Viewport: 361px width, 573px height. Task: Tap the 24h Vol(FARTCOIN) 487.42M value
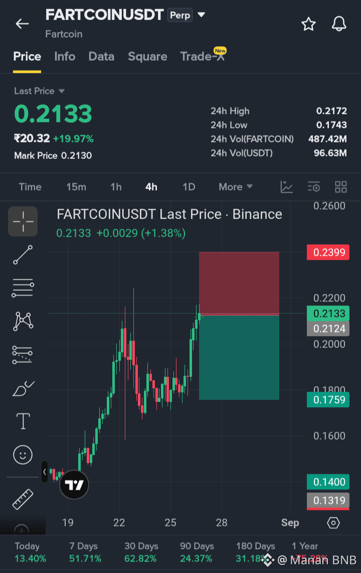[x=327, y=139]
